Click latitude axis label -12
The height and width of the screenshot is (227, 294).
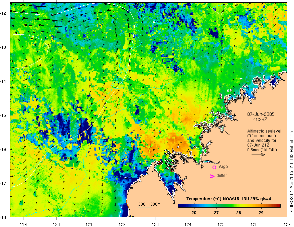tap(3, 13)
